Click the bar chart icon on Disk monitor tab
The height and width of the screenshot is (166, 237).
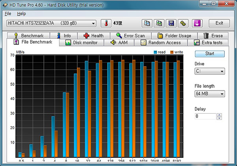(68, 42)
